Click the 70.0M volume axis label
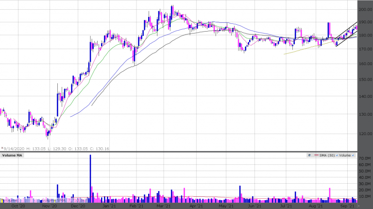The width and height of the screenshot is (373, 209). [366, 159]
